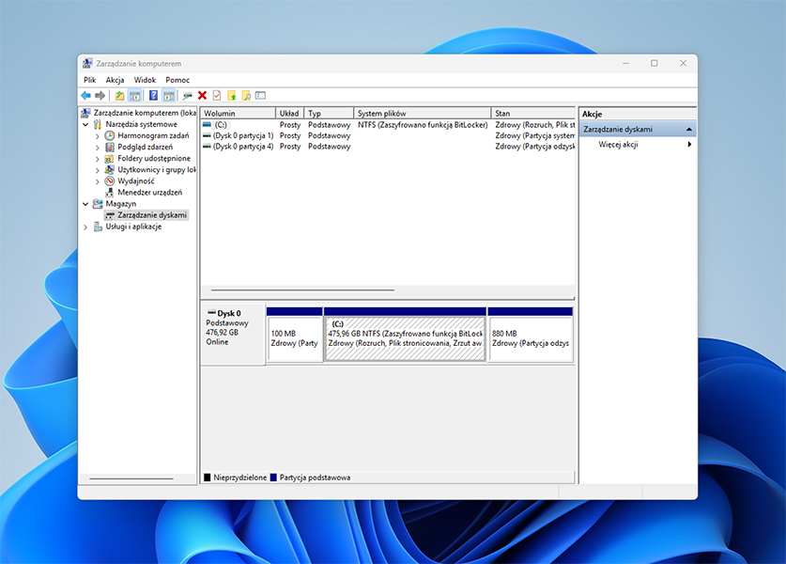Screen dimensions: 786x564
Task: Click the root Zarządzanie komputerem tree icon
Action: 86,113
